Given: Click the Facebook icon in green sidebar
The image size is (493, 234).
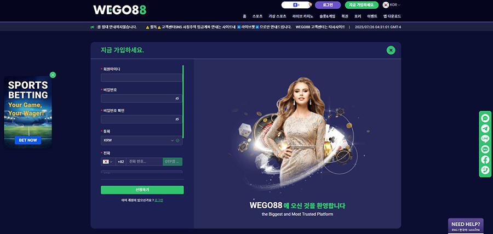Looking at the screenshot, I should click(485, 159).
